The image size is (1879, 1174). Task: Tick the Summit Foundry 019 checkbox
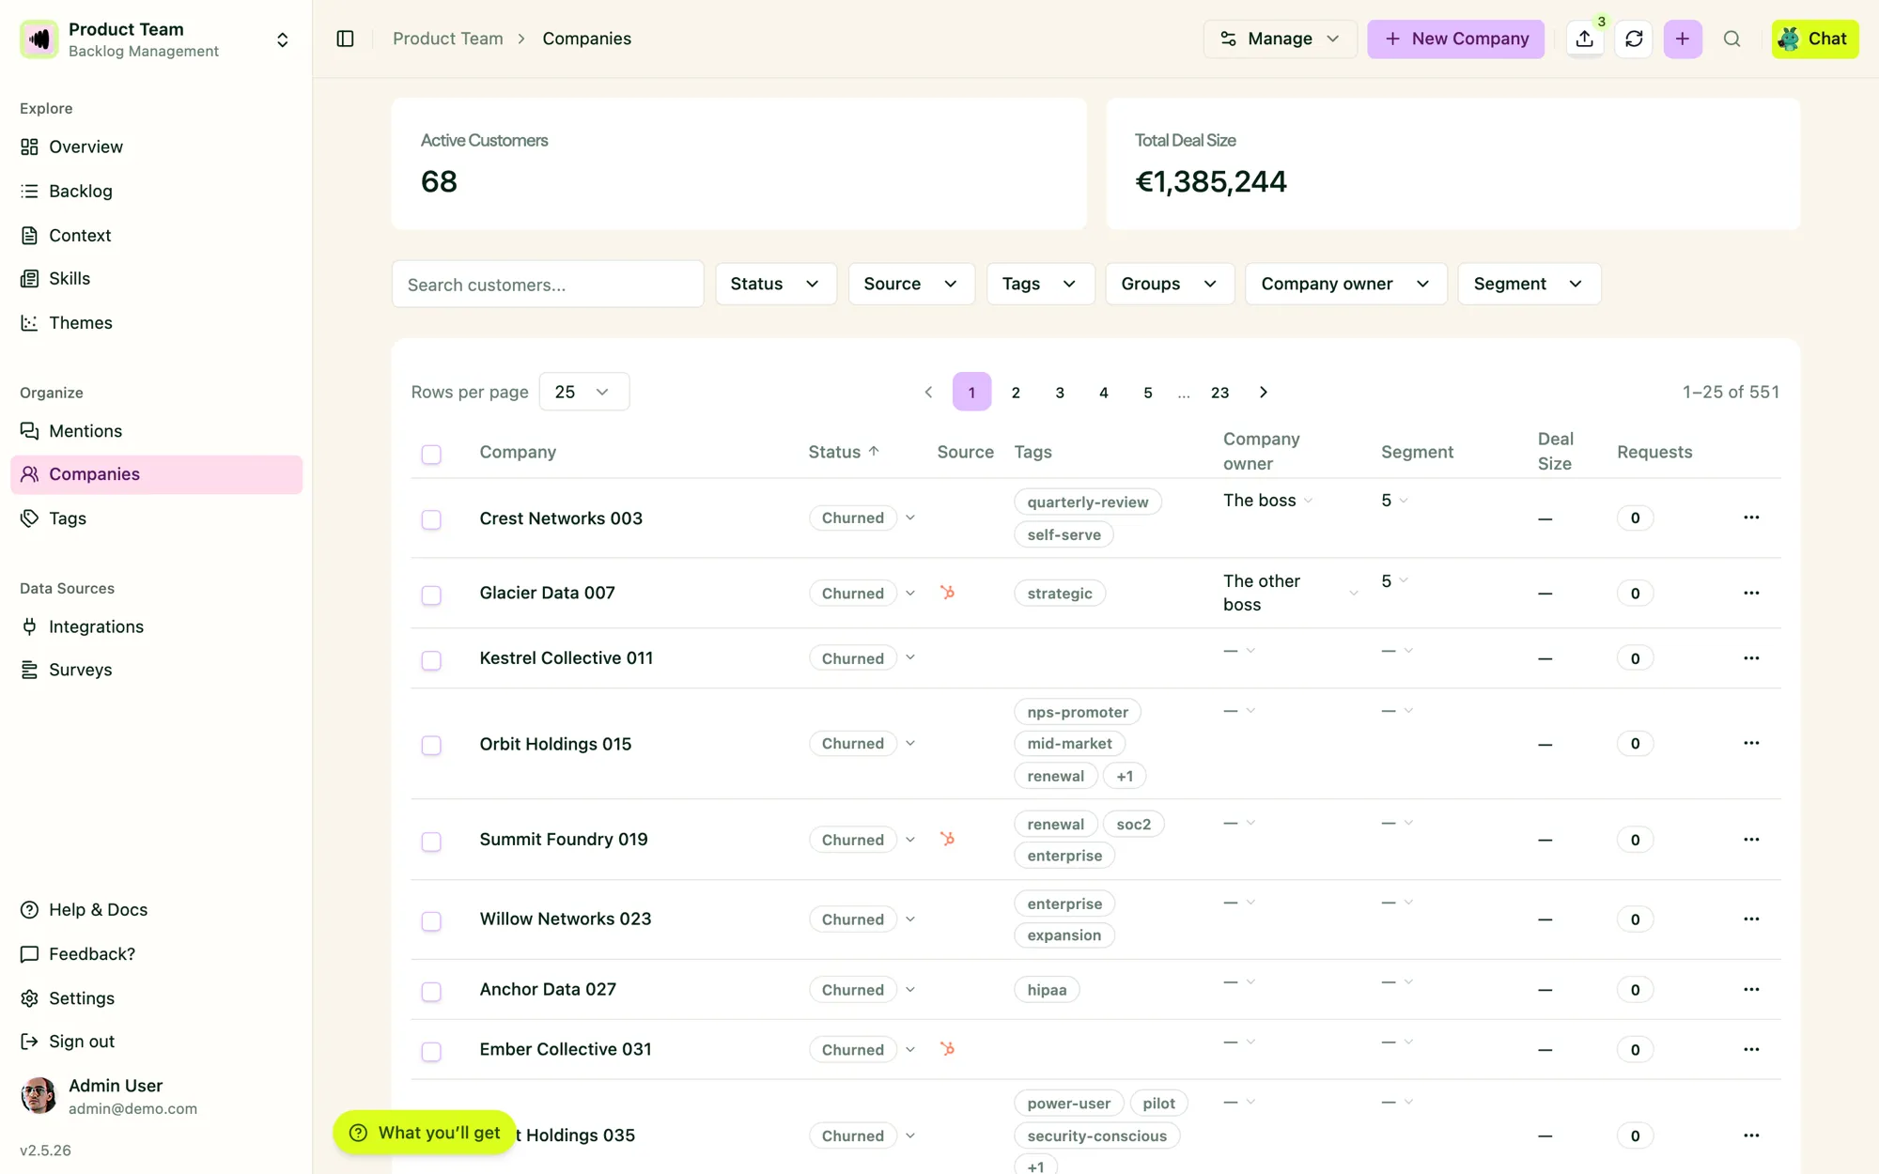pos(431,842)
